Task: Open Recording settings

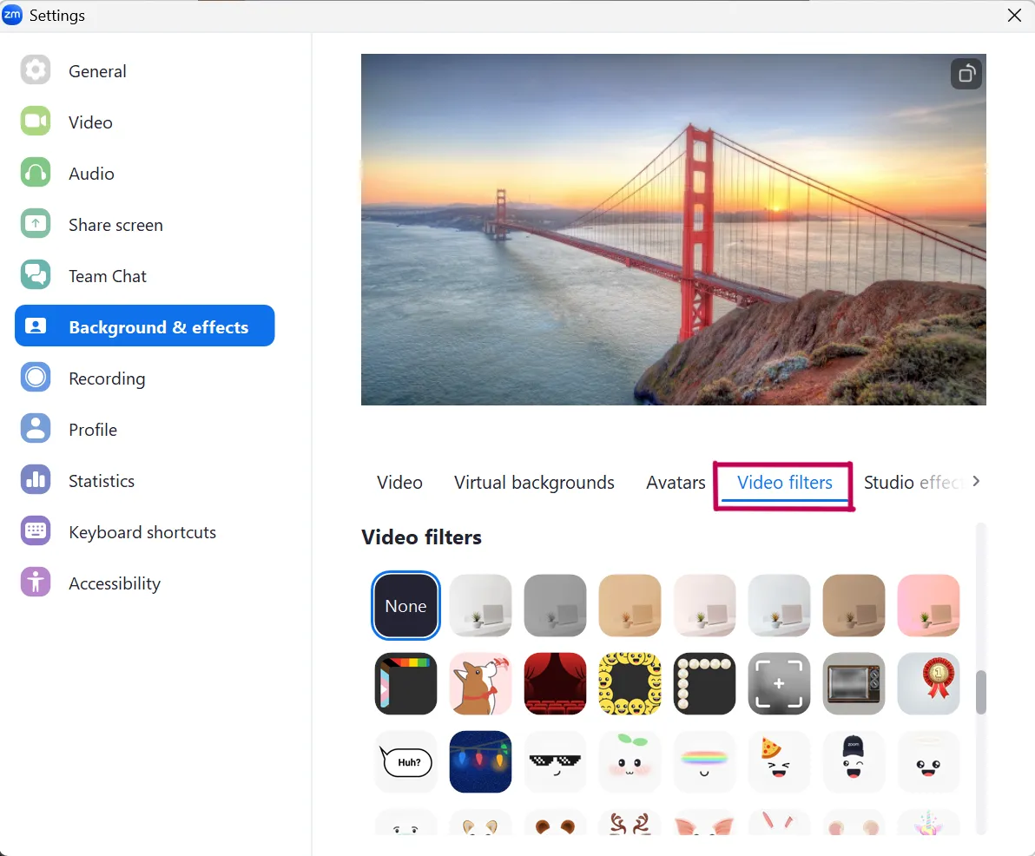Action: coord(107,379)
